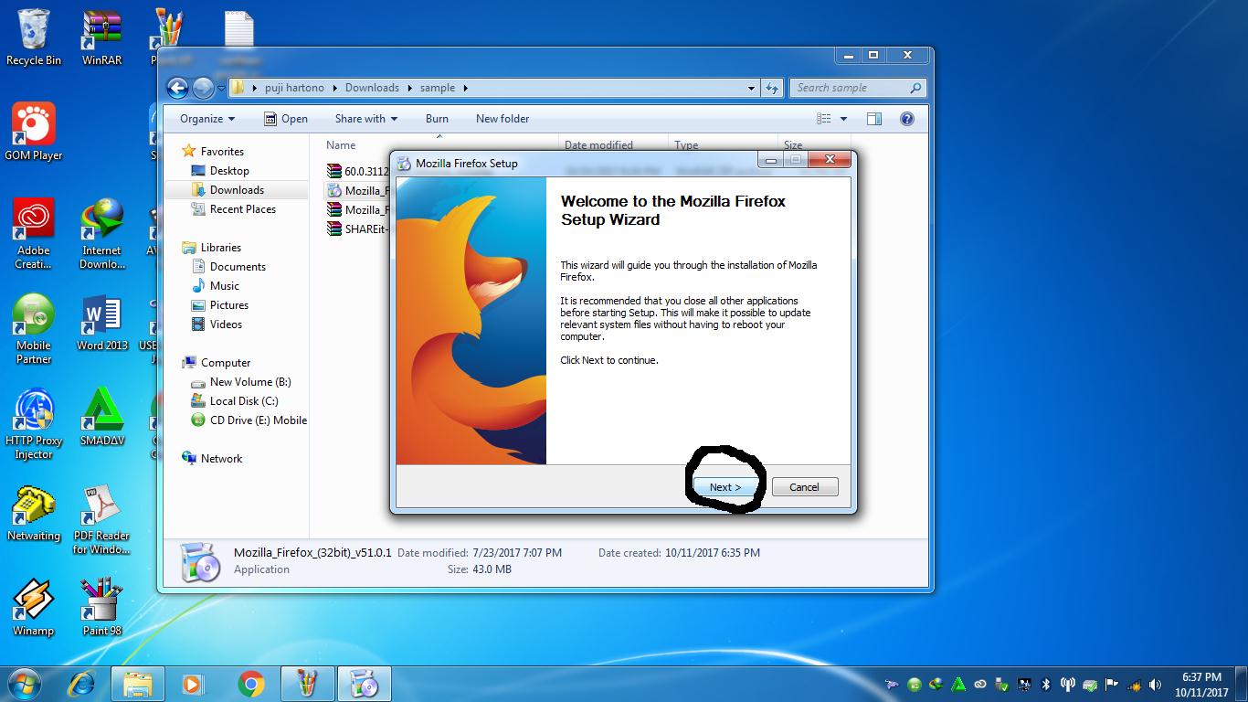Launch the HTTP Proxy Injector shortcut
Viewport: 1248px width, 702px height.
(x=34, y=424)
